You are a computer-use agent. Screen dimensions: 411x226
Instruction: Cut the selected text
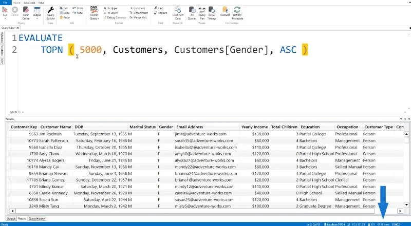pos(64,8)
